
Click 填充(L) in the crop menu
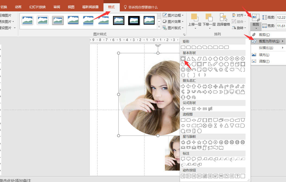[264, 55]
